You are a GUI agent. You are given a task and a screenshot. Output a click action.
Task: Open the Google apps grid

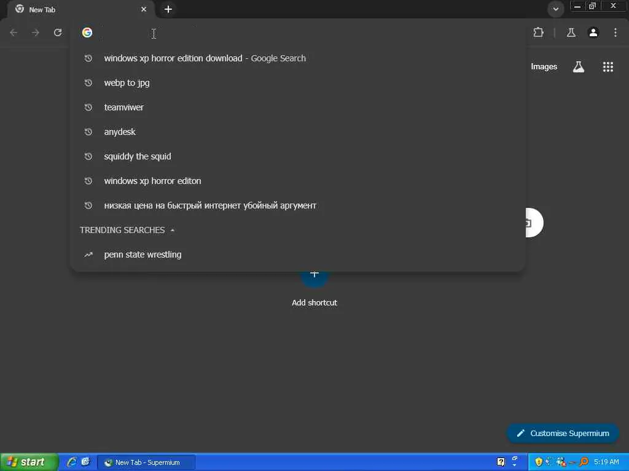click(608, 67)
